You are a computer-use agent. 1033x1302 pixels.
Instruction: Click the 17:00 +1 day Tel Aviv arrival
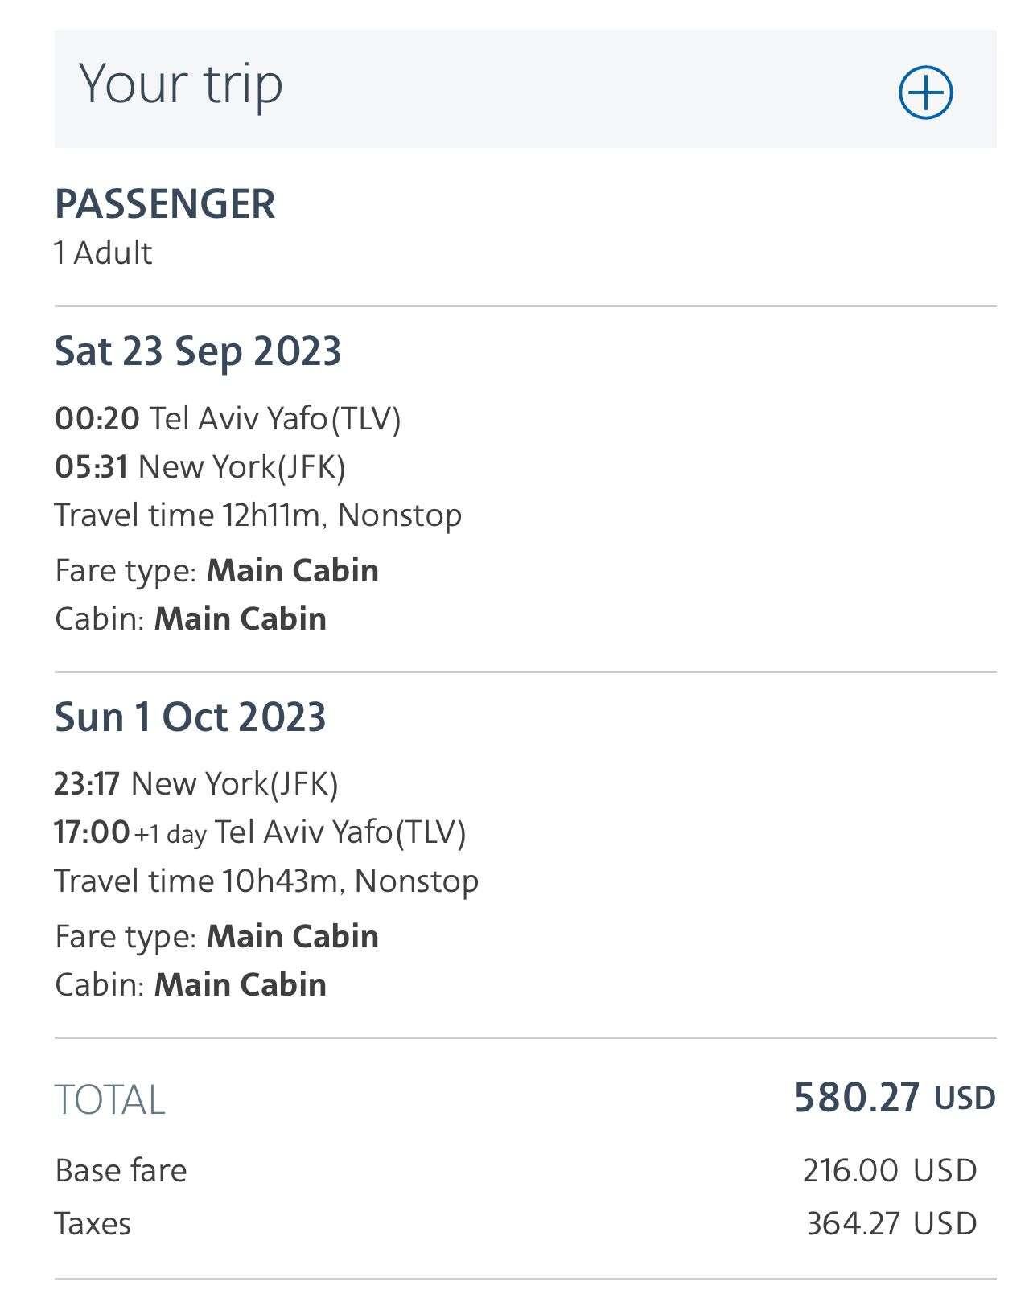tap(260, 832)
